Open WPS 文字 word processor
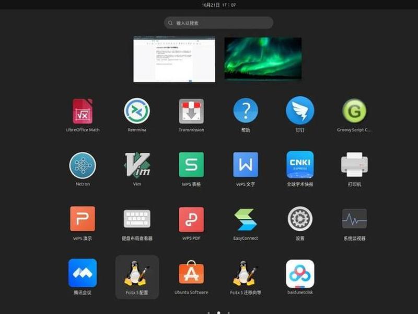Screen dimensions: 418x314 tap(246, 165)
